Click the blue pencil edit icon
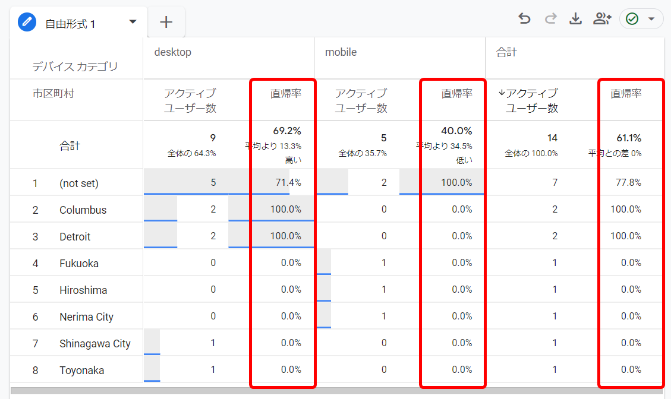Viewport: 671px width, 399px height. point(27,23)
